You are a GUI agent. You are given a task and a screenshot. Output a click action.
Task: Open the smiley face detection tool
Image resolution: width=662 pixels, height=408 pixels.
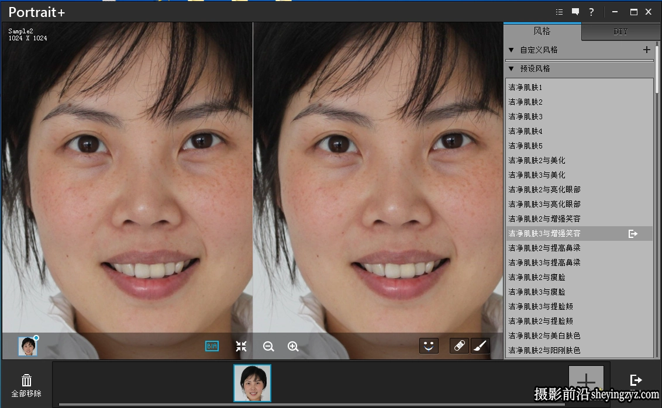(x=429, y=346)
